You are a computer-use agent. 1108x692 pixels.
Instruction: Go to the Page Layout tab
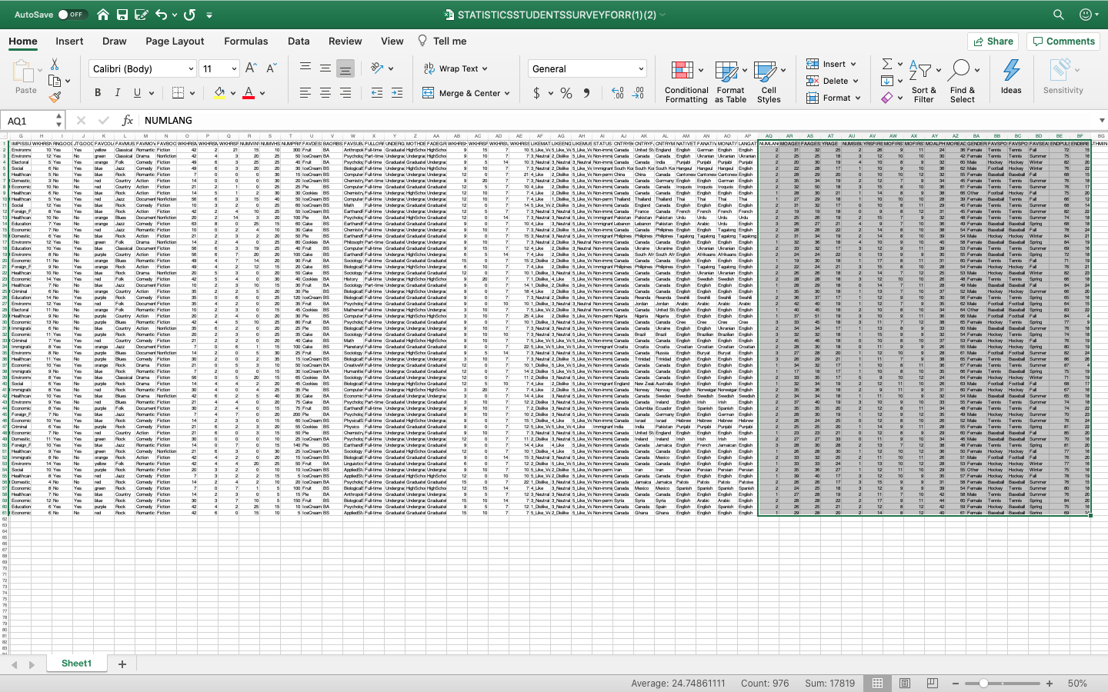pos(175,42)
